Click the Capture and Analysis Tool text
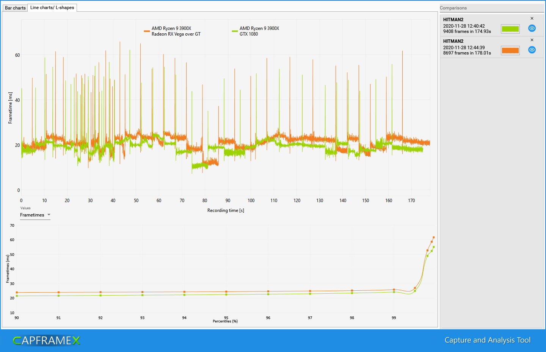The image size is (546, 352). coord(488,340)
